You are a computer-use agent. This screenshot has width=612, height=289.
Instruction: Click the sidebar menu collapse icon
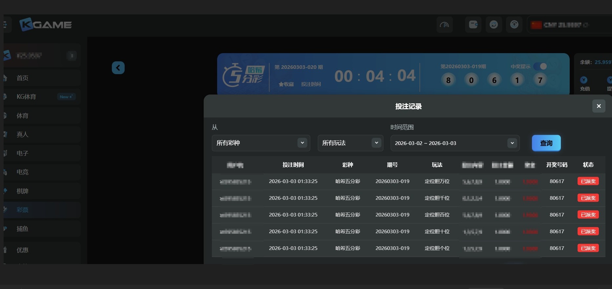point(5,25)
